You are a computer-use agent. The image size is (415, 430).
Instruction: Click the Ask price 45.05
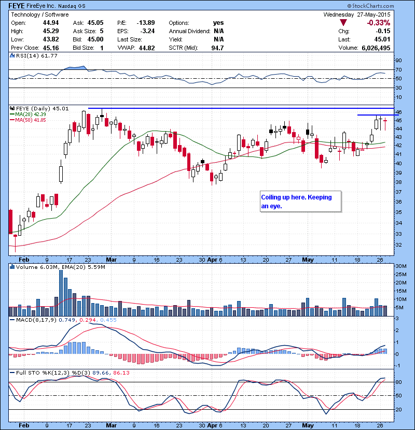[x=95, y=23]
